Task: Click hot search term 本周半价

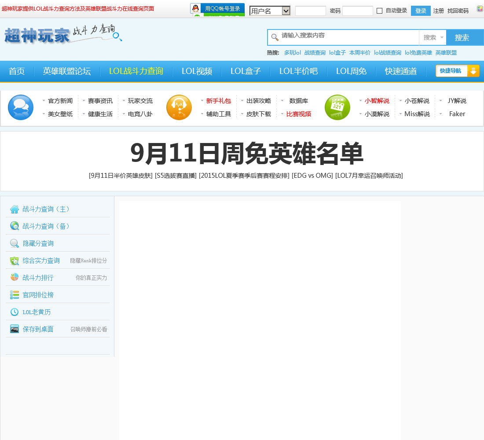Action: coord(359,53)
